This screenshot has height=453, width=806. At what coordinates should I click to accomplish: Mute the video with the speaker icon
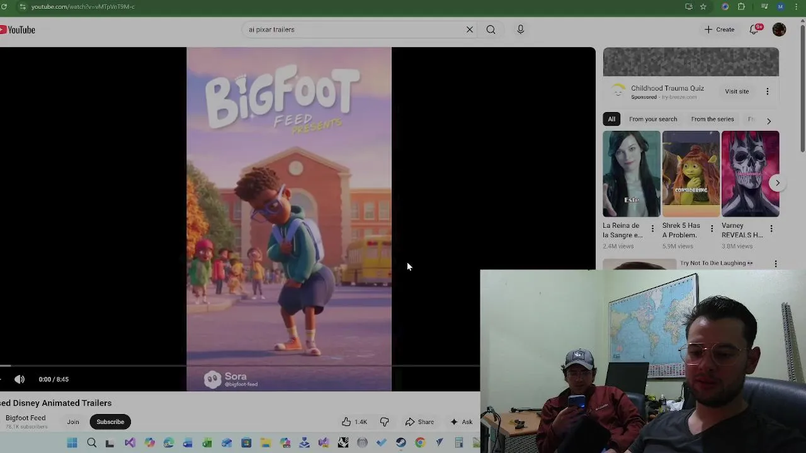[20, 379]
